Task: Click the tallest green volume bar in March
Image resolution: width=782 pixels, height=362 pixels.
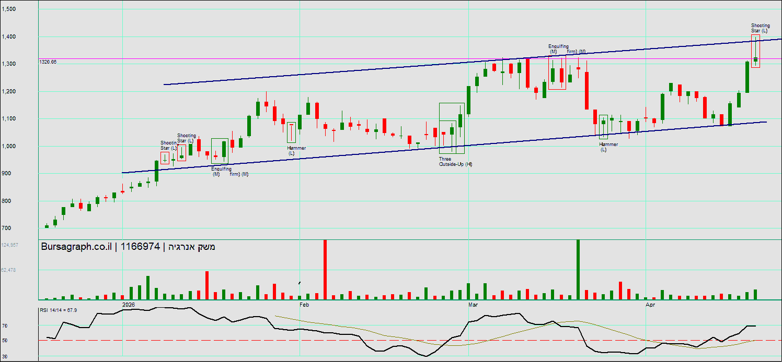Action: tap(578, 269)
